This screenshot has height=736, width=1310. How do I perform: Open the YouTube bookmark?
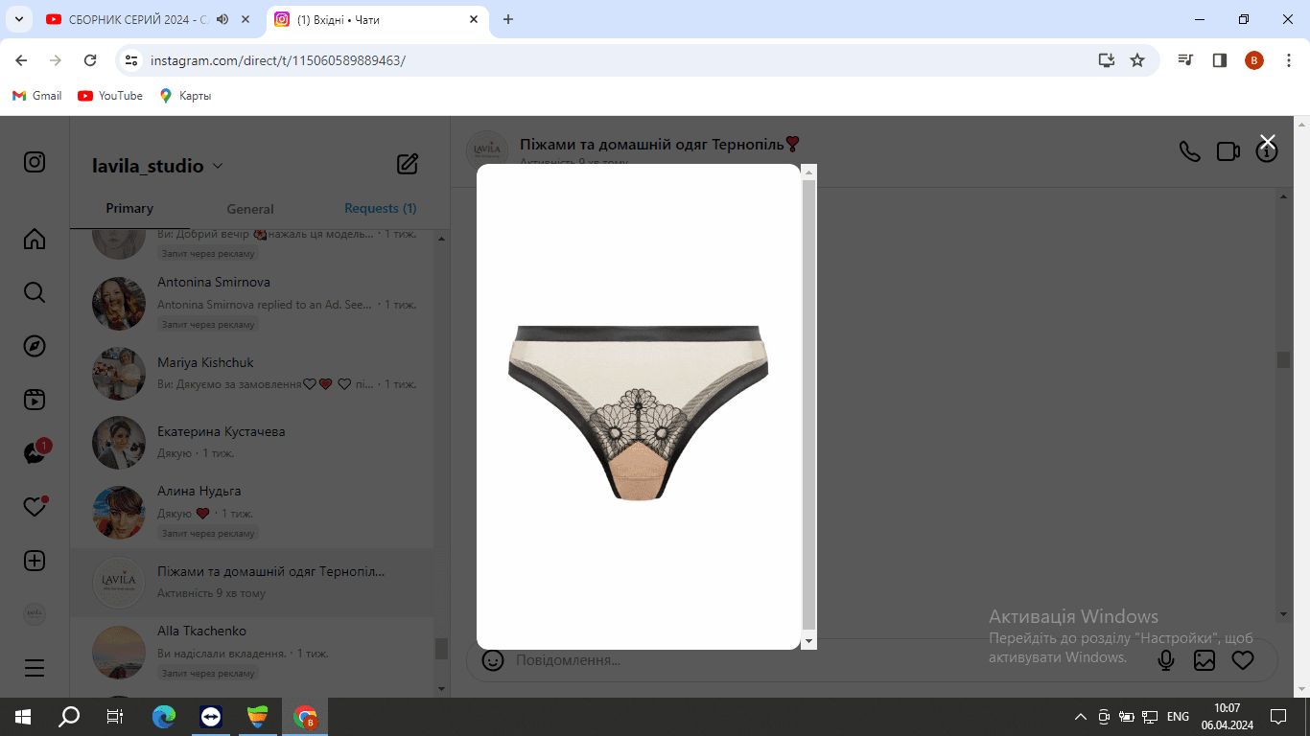[110, 96]
